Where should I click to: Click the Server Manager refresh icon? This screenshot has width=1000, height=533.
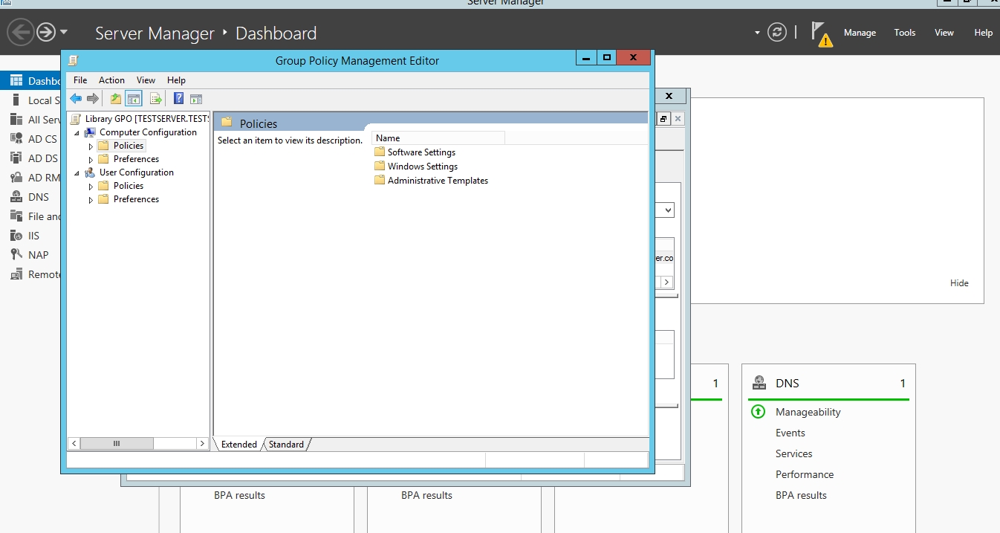coord(777,33)
